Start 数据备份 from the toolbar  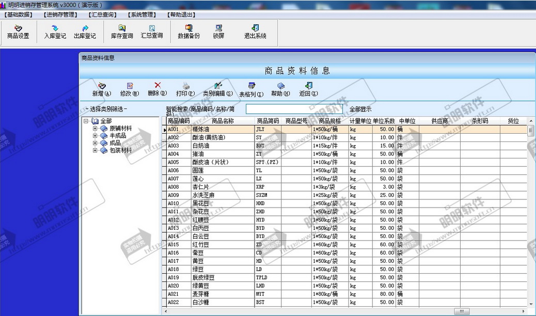(188, 31)
